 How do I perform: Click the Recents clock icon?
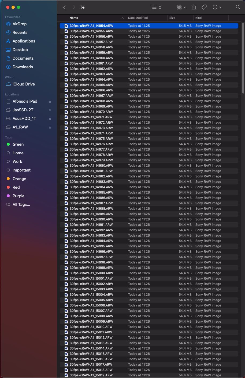(8, 33)
